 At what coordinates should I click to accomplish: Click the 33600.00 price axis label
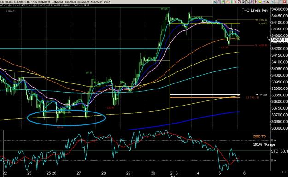(279, 128)
